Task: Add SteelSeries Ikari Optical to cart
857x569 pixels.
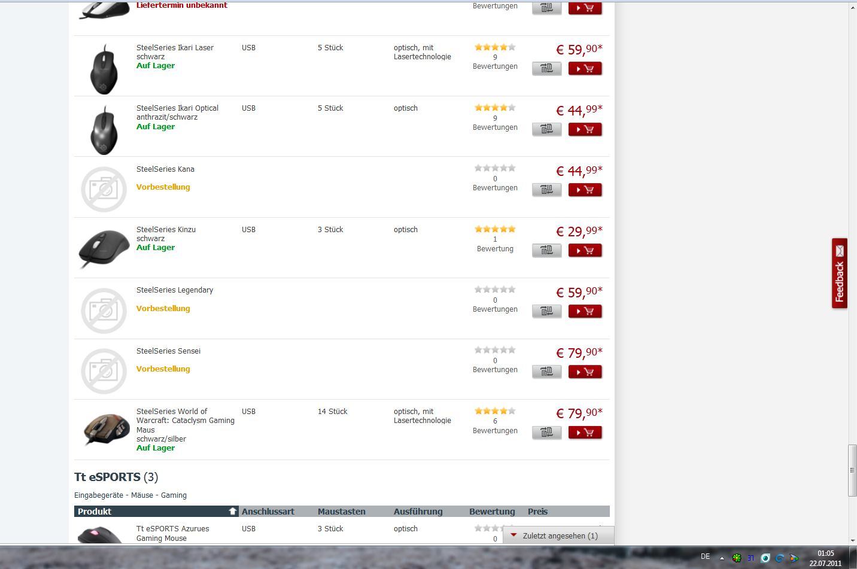Action: point(585,129)
